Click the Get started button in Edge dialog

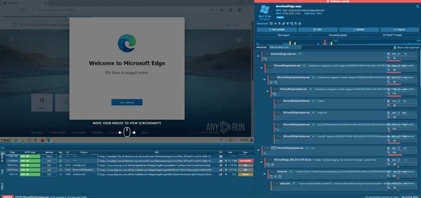[x=127, y=102]
